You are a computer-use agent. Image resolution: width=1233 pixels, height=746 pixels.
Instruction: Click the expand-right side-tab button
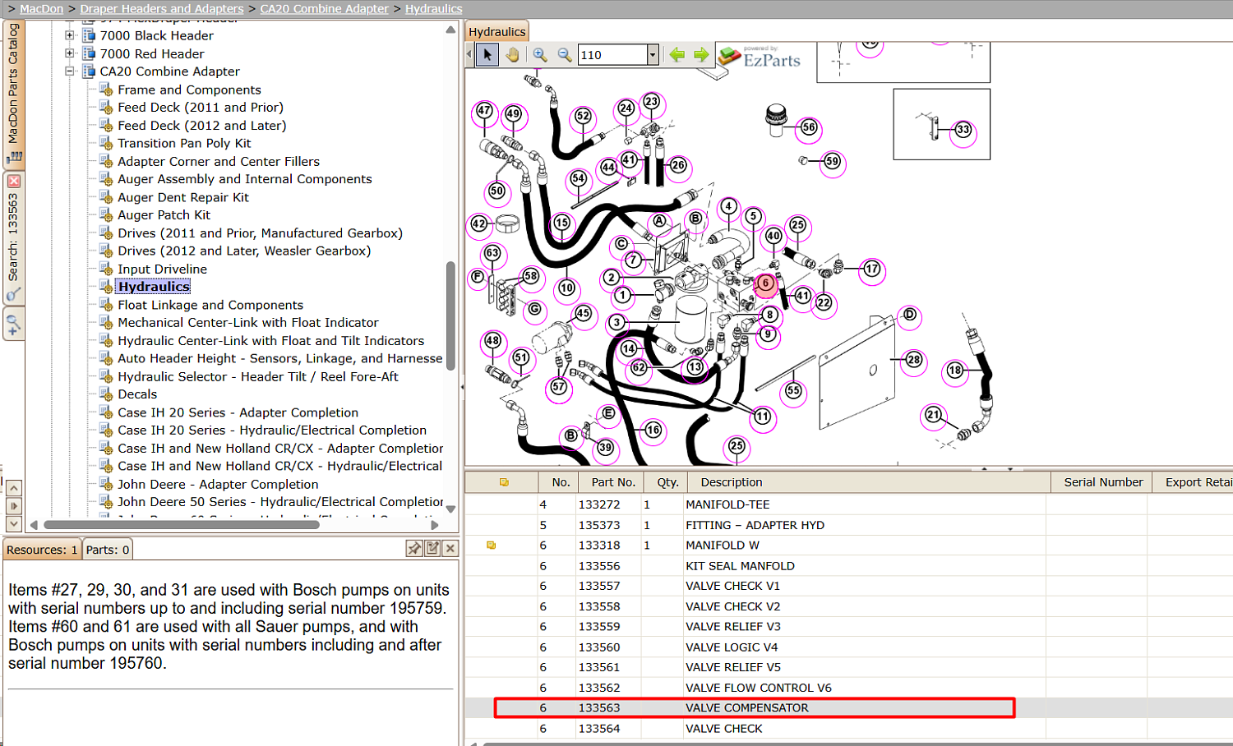tap(14, 506)
